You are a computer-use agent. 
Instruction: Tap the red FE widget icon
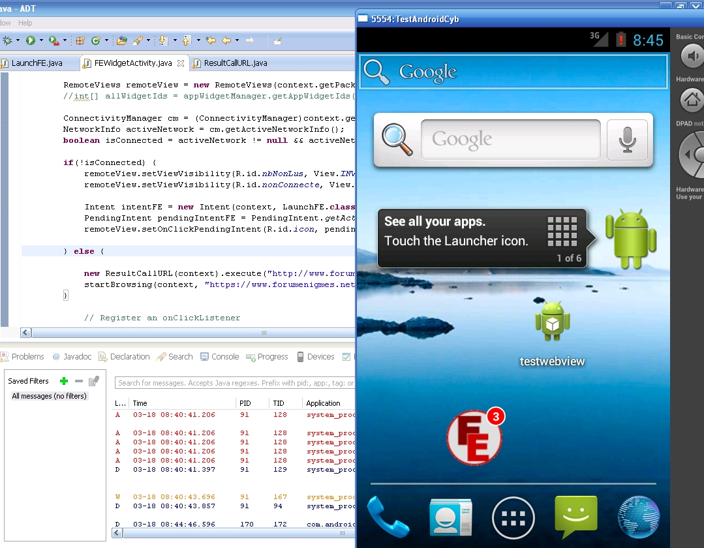click(x=476, y=436)
